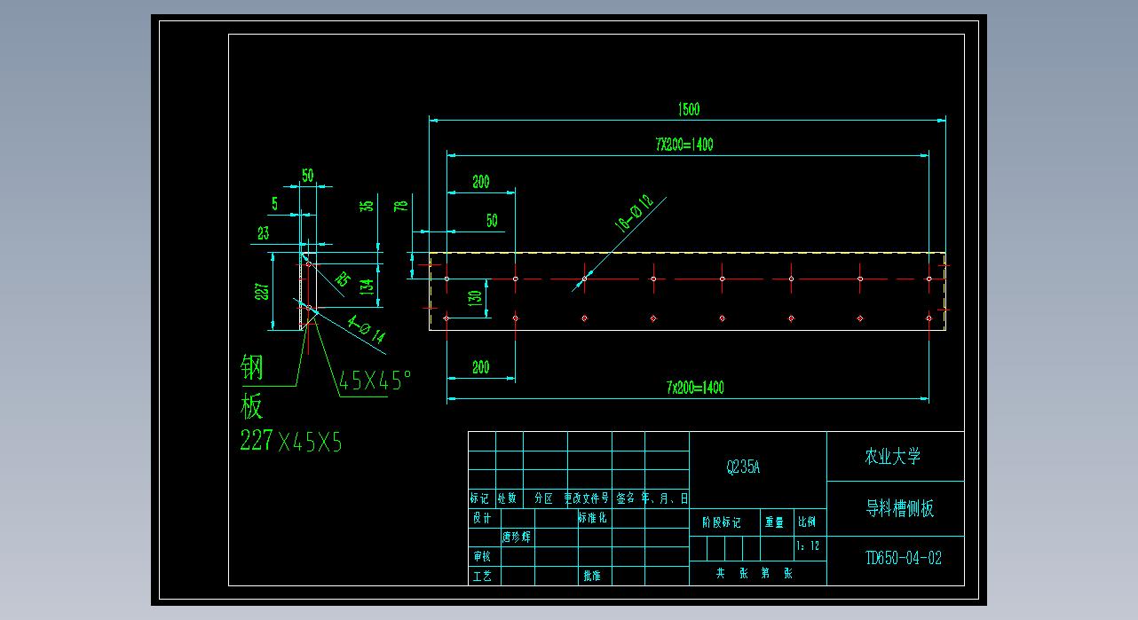
Task: Select the 农业大学 title block cell
Action: [893, 457]
